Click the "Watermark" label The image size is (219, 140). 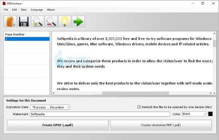tap(20, 114)
